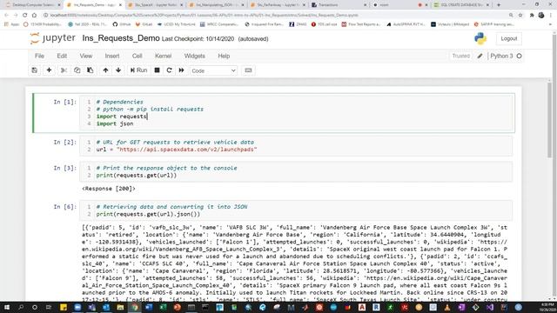The image size is (557, 313).
Task: Open the browser extensions puzzle icon
Action: tap(532, 16)
